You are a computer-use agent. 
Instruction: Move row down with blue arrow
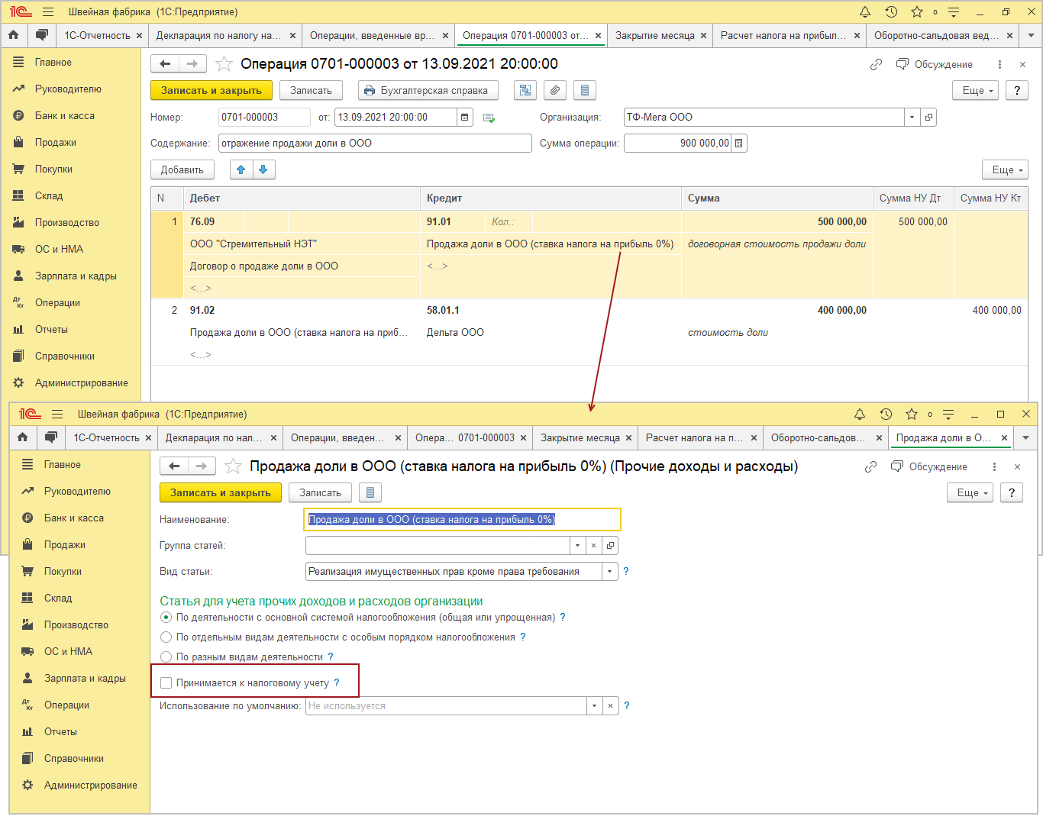point(263,169)
